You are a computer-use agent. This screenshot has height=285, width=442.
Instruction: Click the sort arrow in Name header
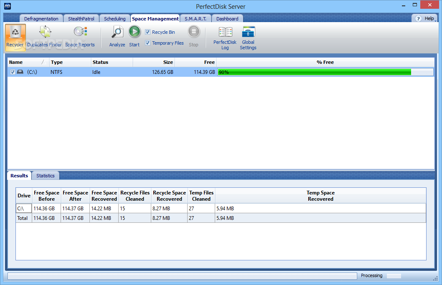(x=43, y=62)
